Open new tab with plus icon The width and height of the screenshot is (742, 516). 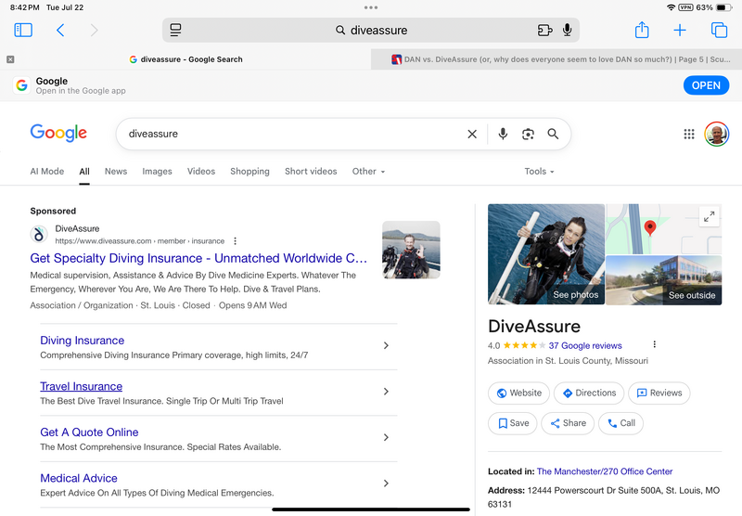(680, 30)
